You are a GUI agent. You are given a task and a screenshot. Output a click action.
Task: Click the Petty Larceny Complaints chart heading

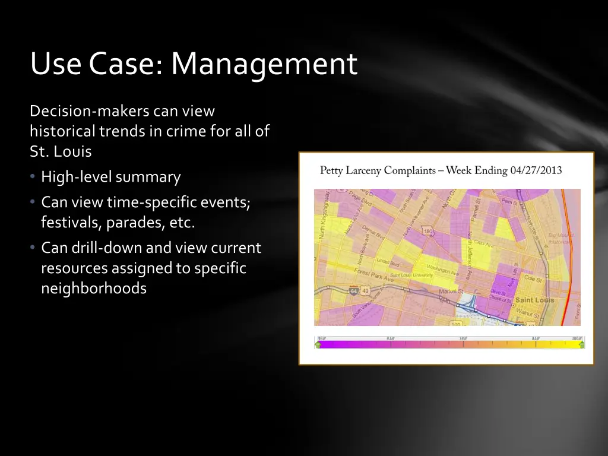441,171
